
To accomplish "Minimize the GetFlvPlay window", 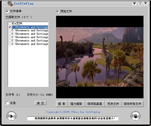I will click(x=140, y=3).
